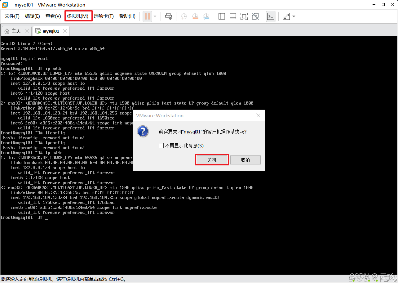The width and height of the screenshot is (398, 283).
Task: Toggle the thumbnail bar view icon
Action: point(233,16)
